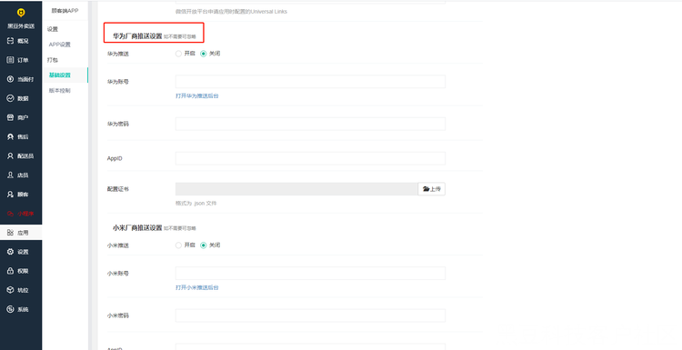Select 关闭 radio for 华为推送

pyautogui.click(x=203, y=54)
